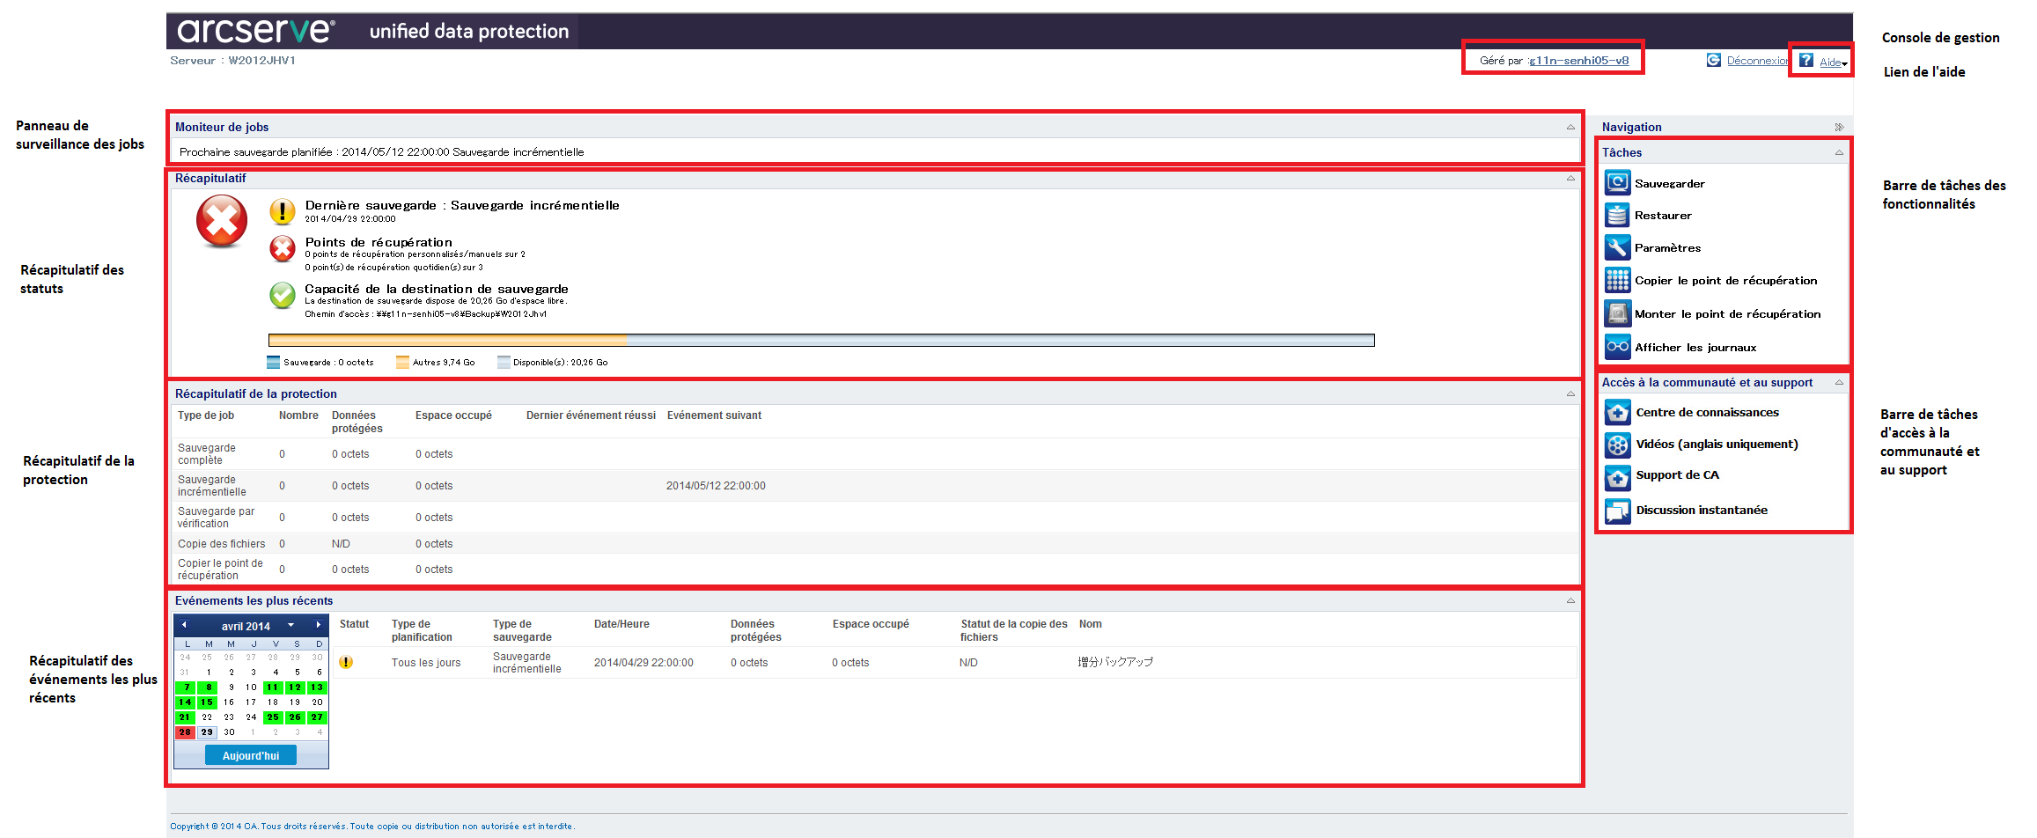Click the arcserve logo
The width and height of the screenshot is (2037, 838).
tap(255, 31)
